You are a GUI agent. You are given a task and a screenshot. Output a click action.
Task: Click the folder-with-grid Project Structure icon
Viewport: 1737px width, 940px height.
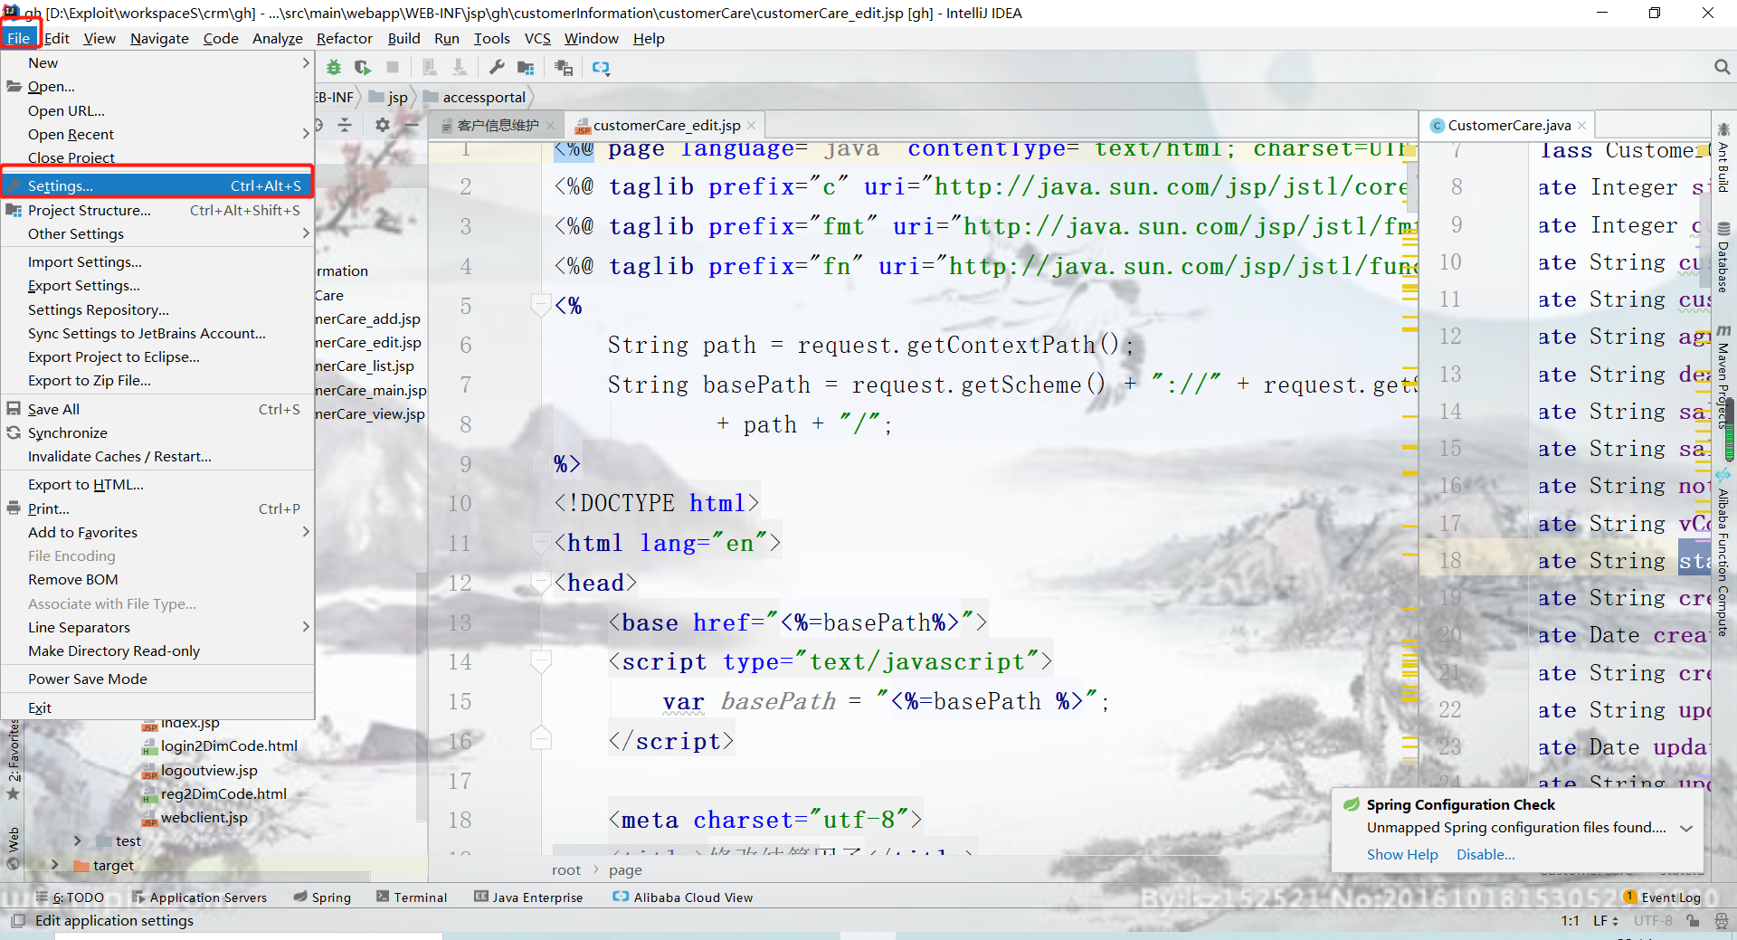click(x=526, y=67)
